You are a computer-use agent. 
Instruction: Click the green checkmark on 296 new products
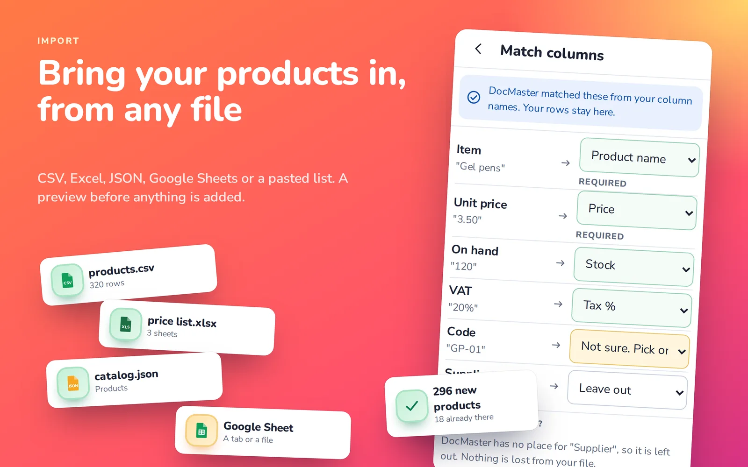pyautogui.click(x=412, y=406)
